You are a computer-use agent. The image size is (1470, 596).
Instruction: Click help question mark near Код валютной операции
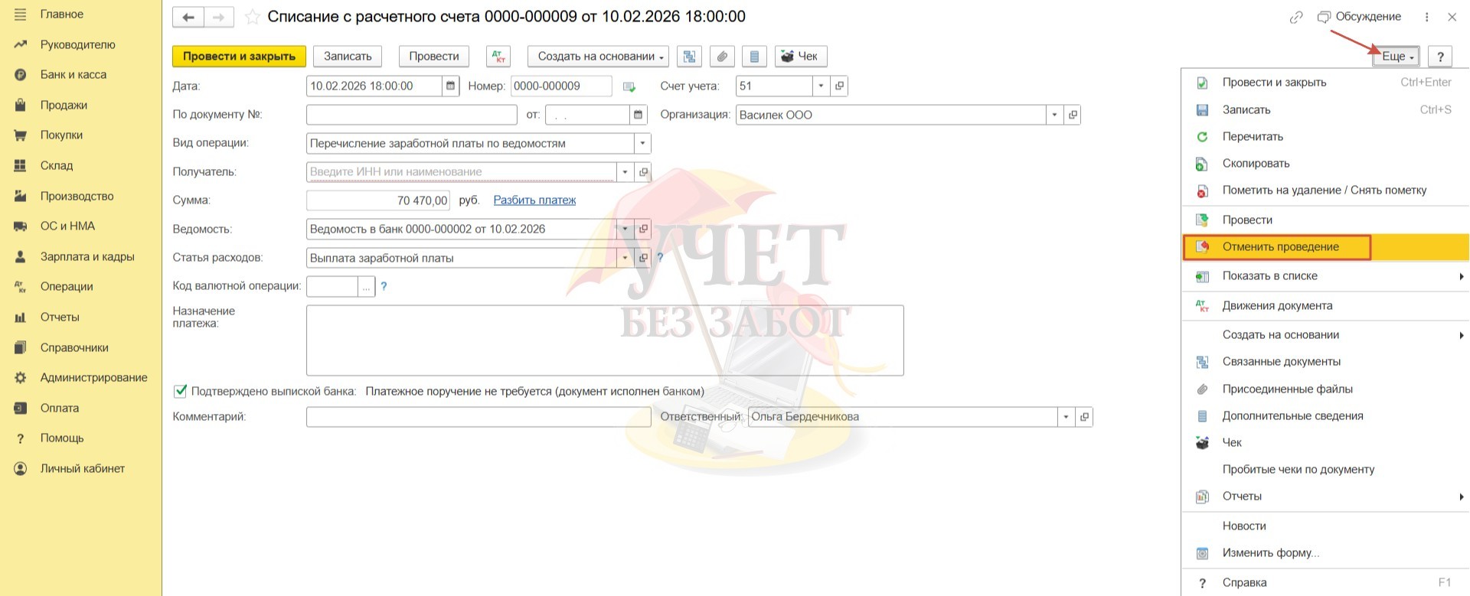point(384,287)
